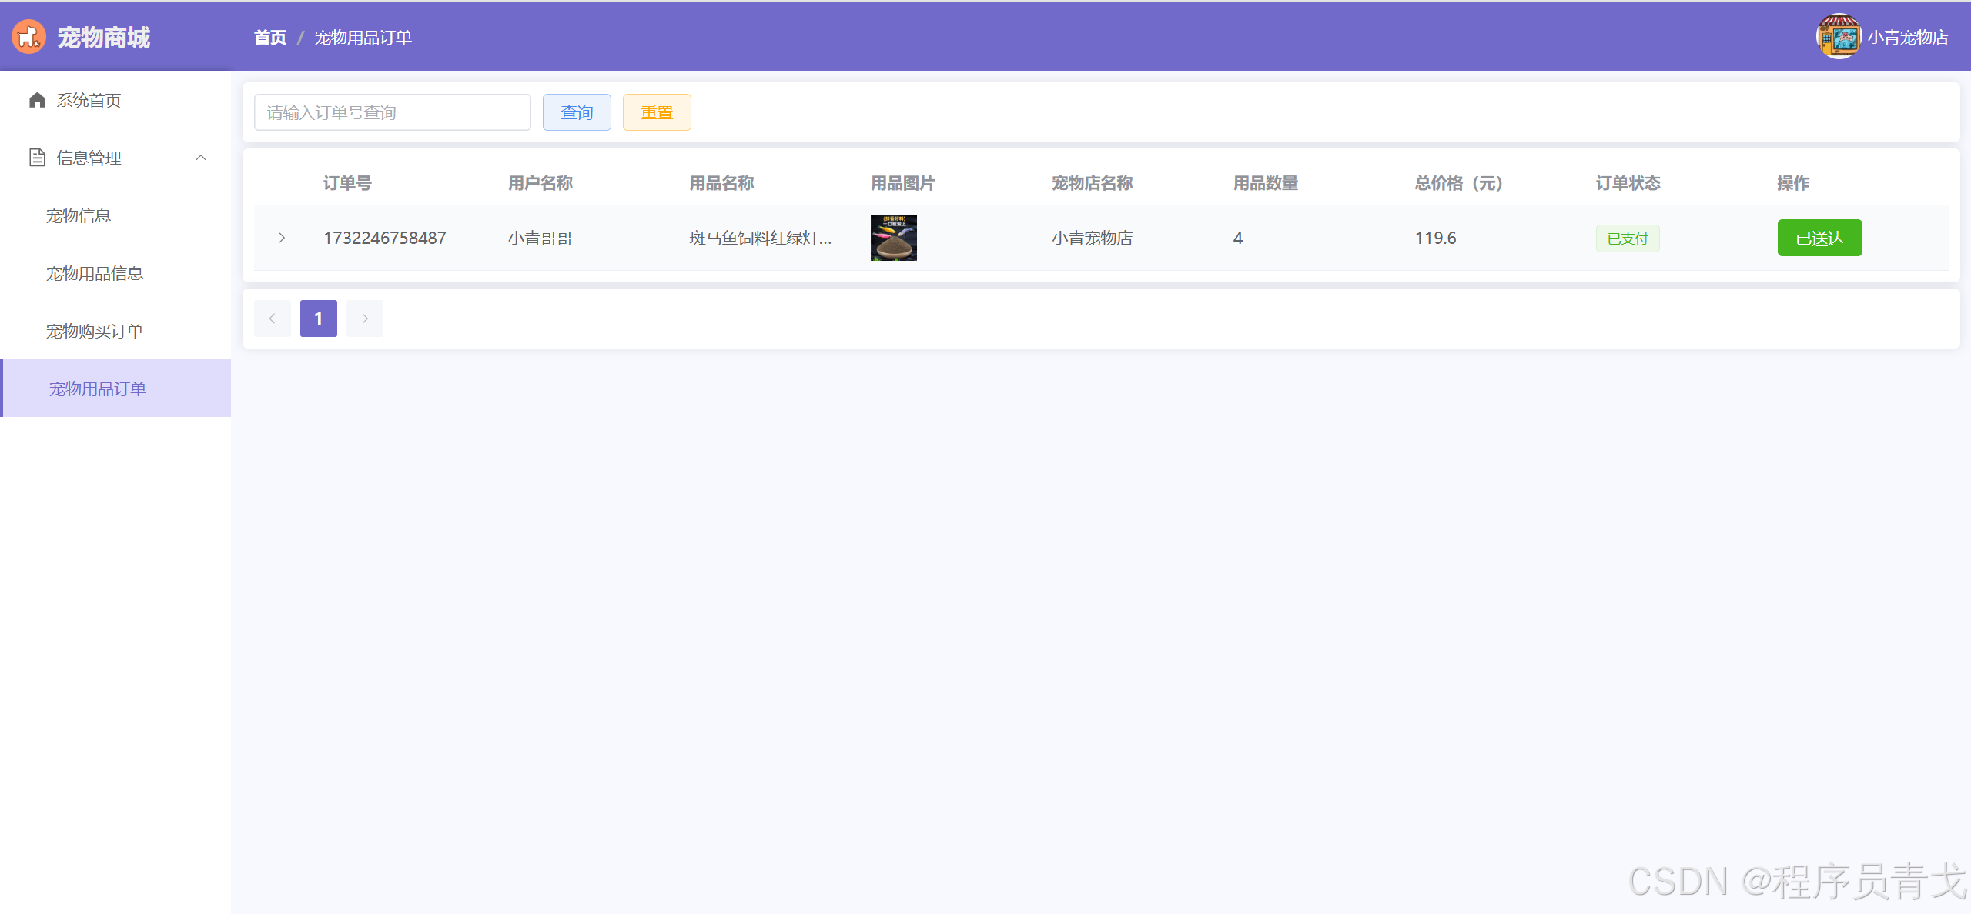The height and width of the screenshot is (914, 1971).
Task: Open 宠物用品信息 menu item
Action: 95,273
